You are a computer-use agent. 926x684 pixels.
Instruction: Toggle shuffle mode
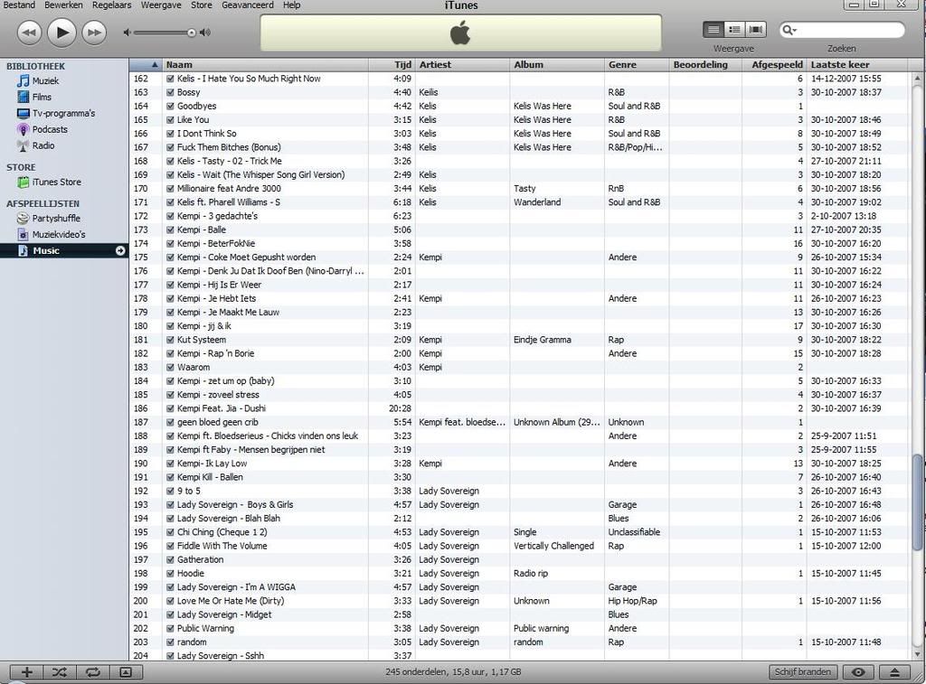pos(59,671)
